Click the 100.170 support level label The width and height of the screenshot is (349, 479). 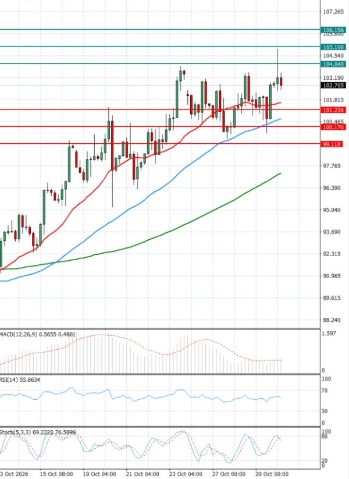(x=333, y=127)
